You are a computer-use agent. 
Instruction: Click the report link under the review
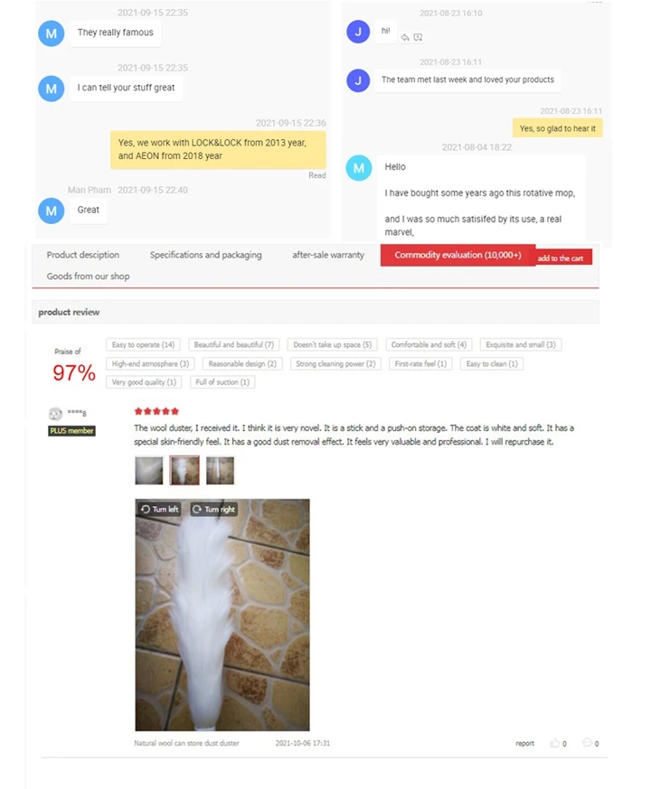[x=524, y=743]
